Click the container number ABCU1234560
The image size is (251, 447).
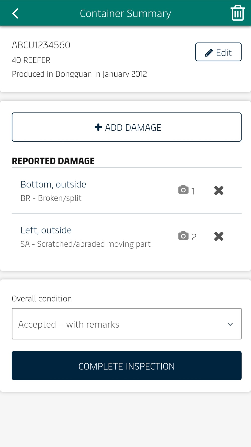pos(41,45)
